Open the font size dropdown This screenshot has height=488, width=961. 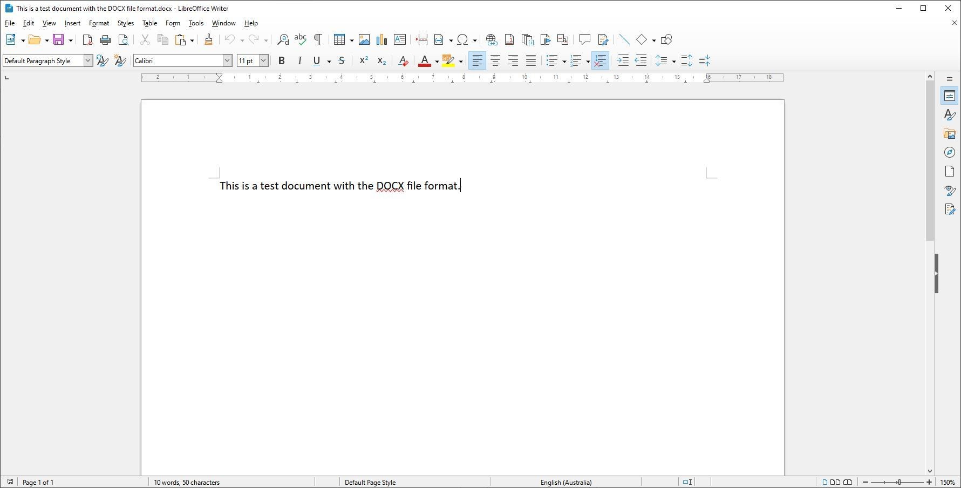[263, 60]
